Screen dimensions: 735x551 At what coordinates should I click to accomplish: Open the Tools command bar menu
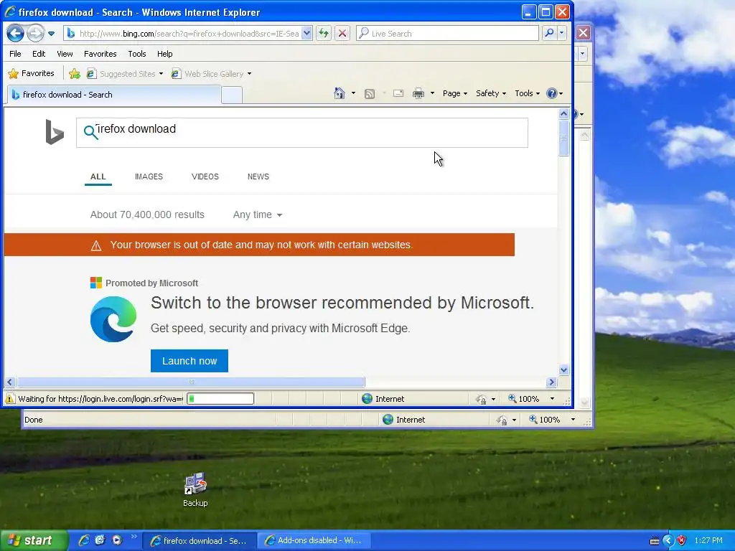[527, 93]
